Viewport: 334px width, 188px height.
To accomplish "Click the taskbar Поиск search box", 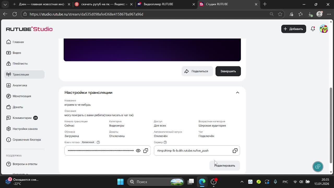I will [x=156, y=182].
